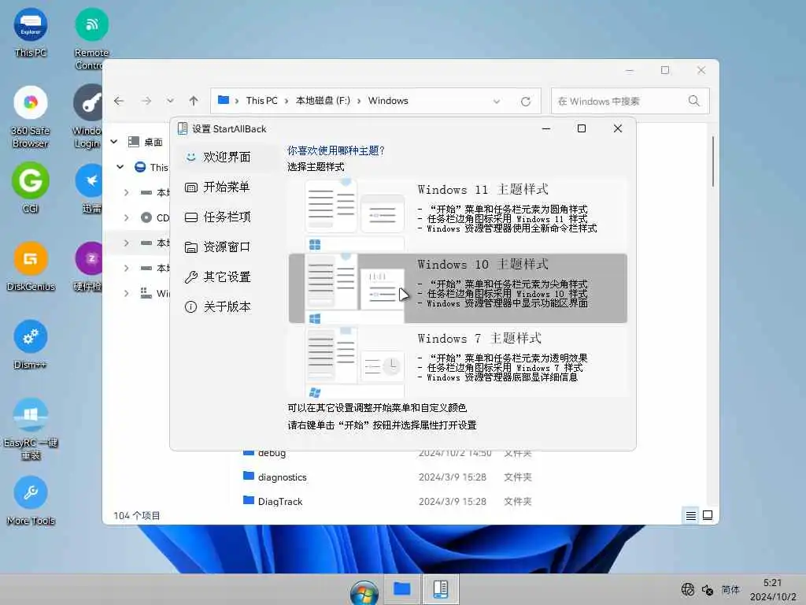Choose the Windows 11 主题样式 option

(x=458, y=214)
